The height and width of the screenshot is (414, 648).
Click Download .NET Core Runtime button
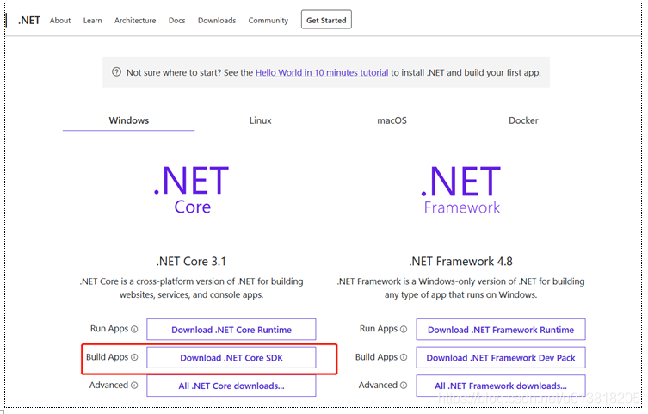231,330
